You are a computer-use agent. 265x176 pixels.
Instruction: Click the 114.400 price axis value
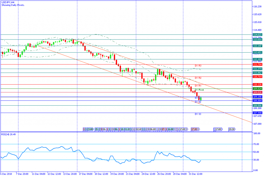click(257, 30)
